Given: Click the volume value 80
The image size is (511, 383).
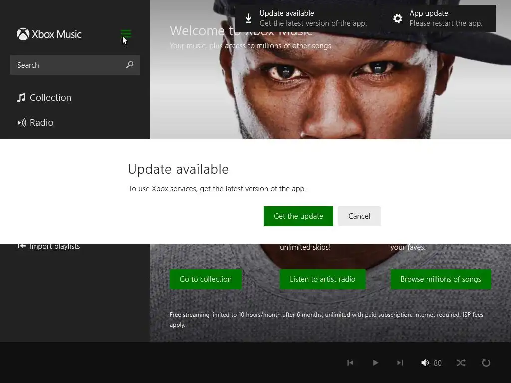Looking at the screenshot, I should 437,363.
